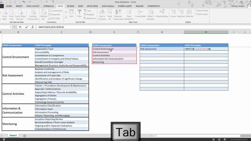Click the Edit Links button

tap(54, 18)
